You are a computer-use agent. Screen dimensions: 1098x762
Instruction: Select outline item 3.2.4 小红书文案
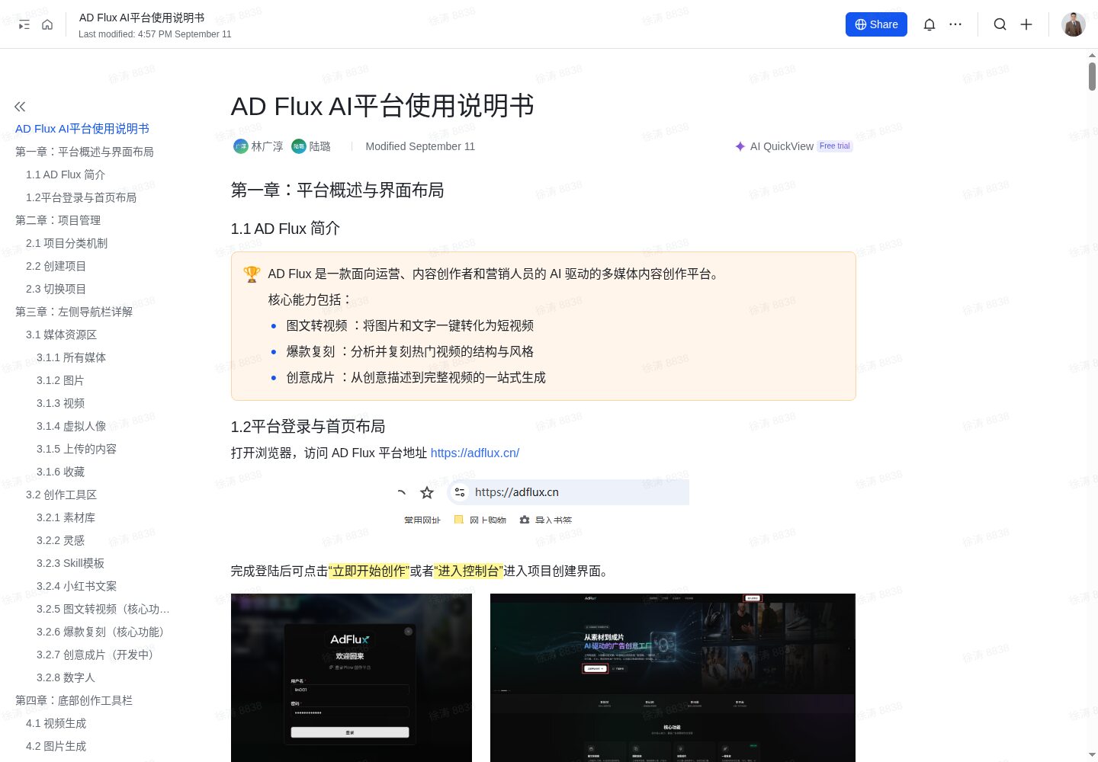(x=77, y=586)
